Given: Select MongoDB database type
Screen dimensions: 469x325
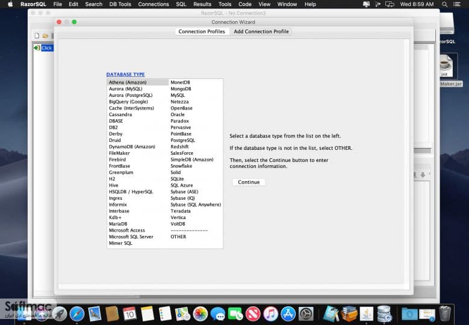Looking at the screenshot, I should coord(196,89).
